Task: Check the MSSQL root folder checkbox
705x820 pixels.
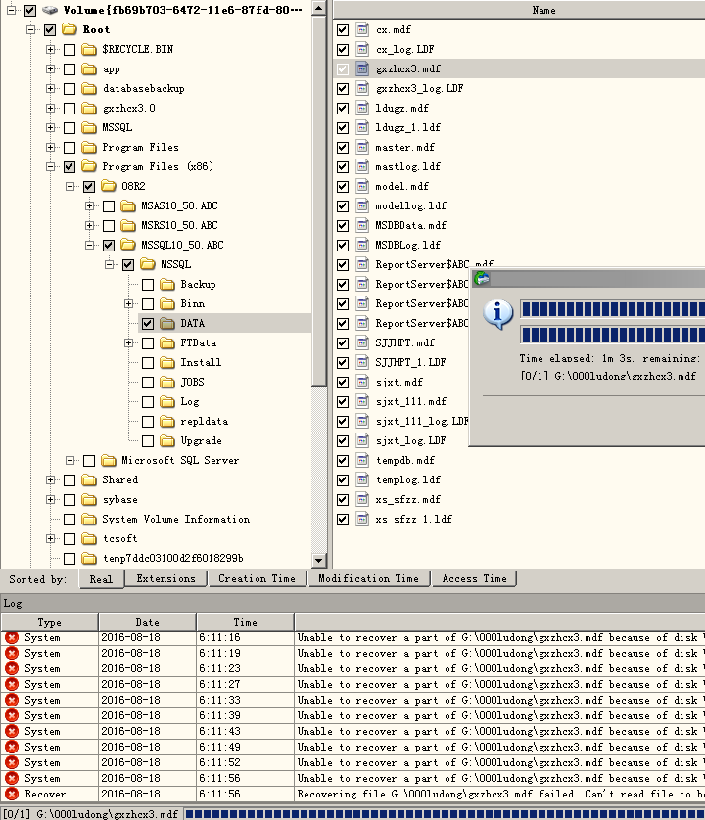Action: tap(70, 127)
